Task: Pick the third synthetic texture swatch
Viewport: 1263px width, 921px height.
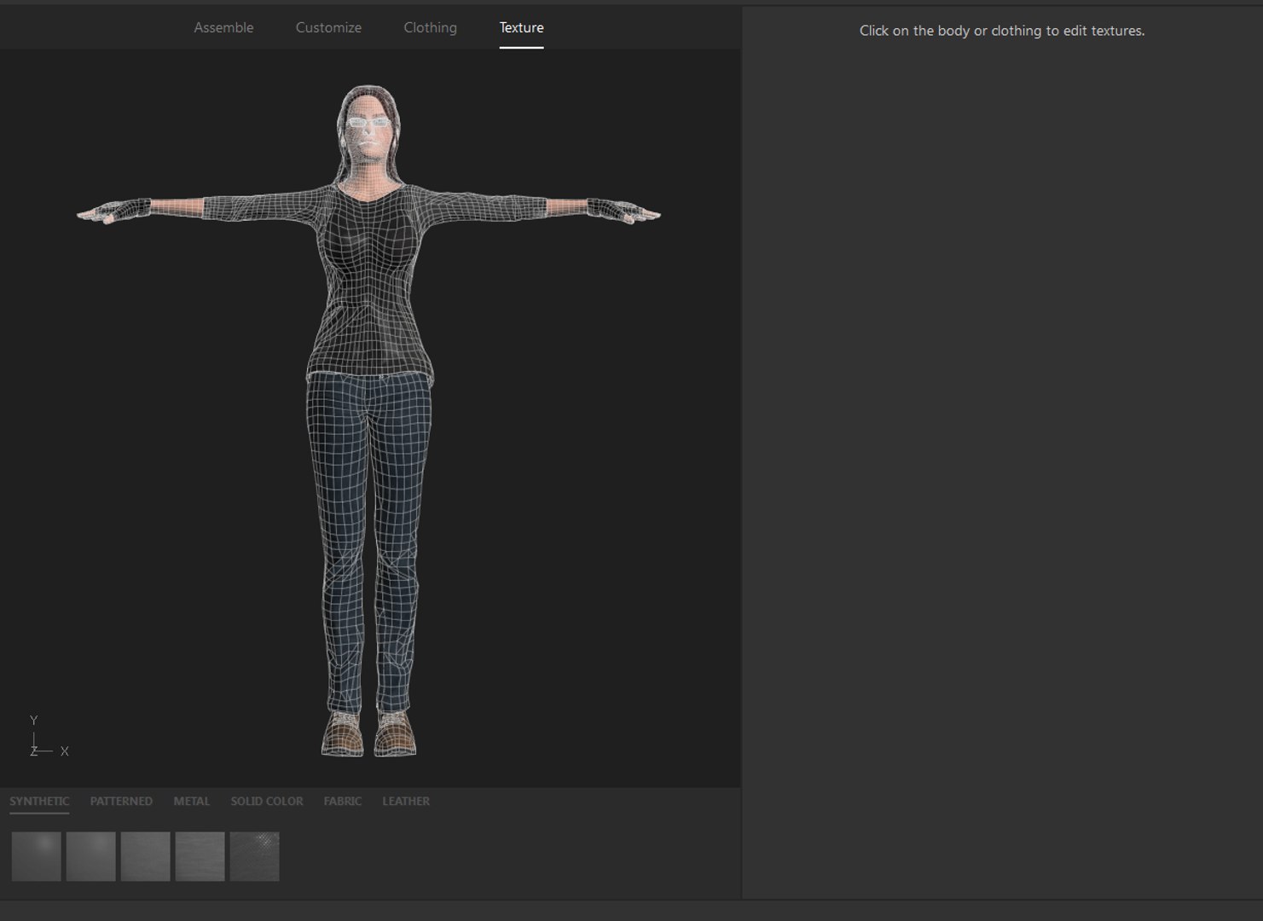Action: [146, 856]
